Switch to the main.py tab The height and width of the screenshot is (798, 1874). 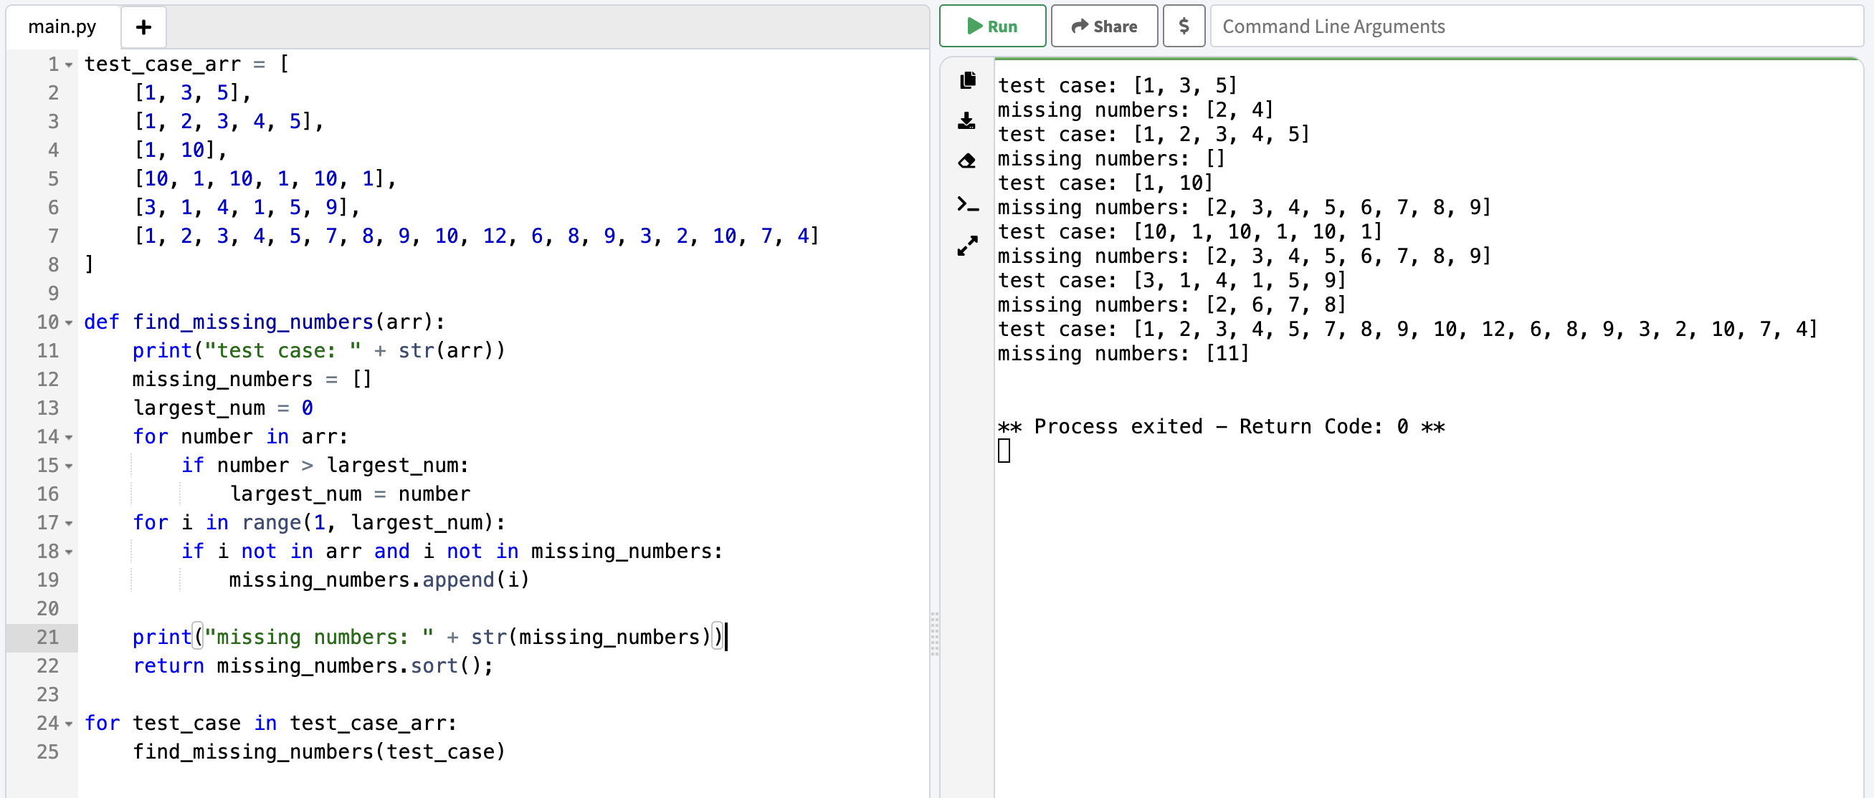click(x=62, y=27)
